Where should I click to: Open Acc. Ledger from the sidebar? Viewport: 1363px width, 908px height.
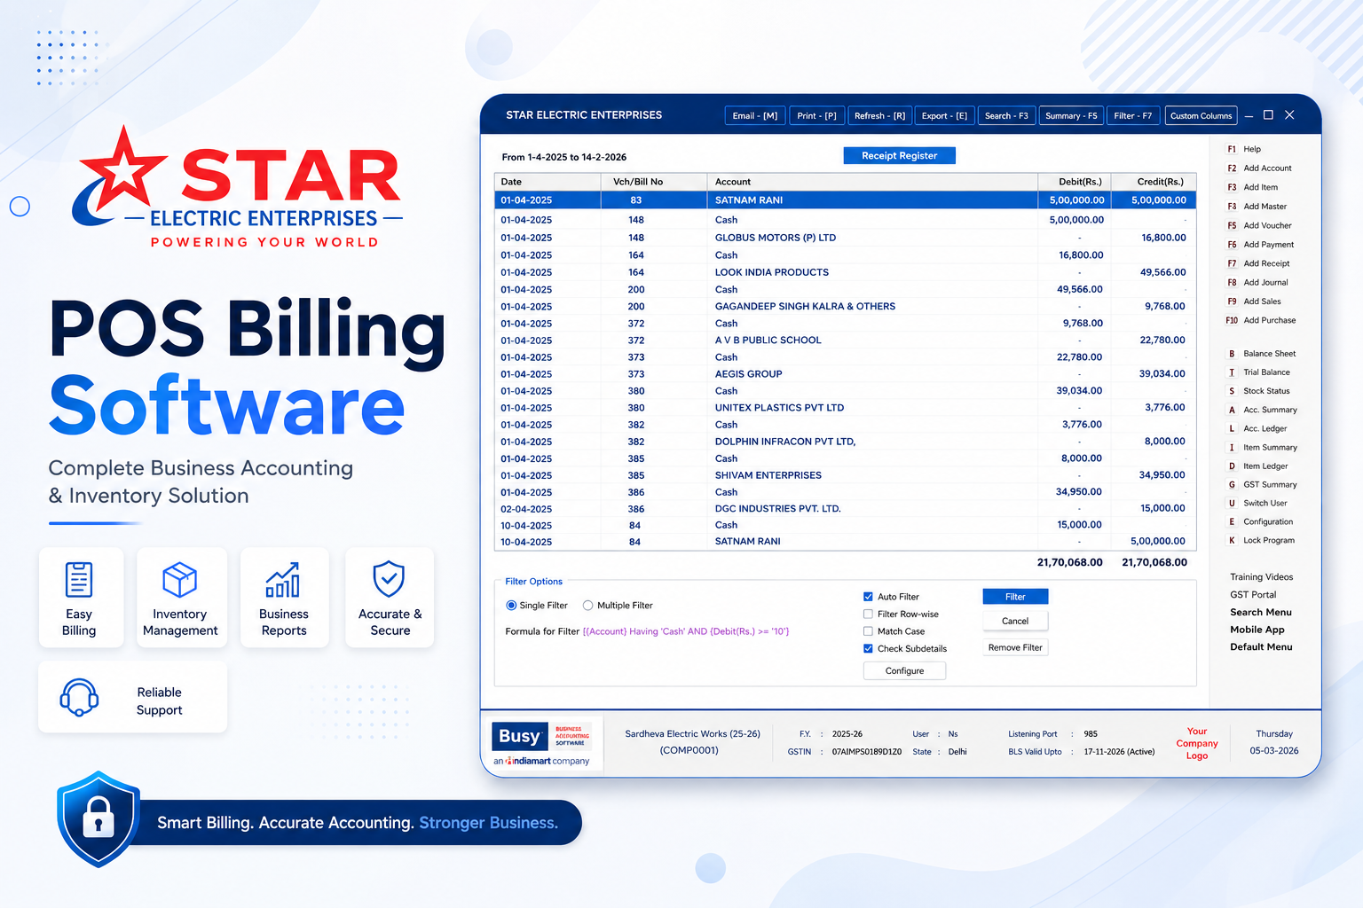click(x=1265, y=429)
